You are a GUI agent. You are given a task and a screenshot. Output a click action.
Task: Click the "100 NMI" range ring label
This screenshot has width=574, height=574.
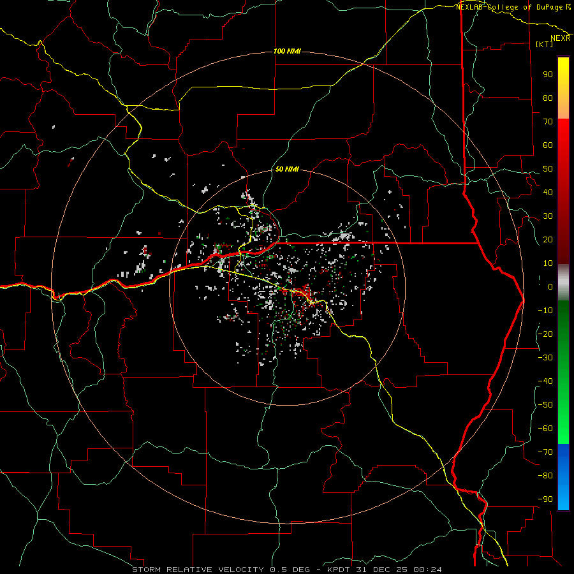(287, 51)
